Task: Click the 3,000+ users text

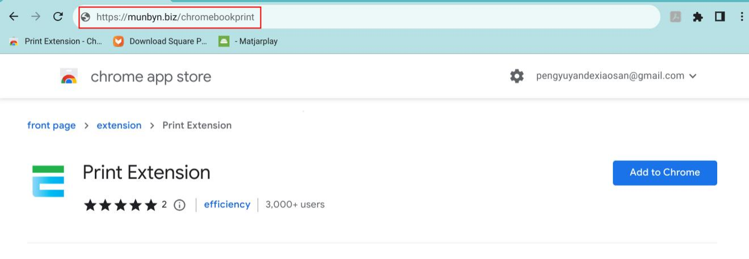Action: (295, 205)
